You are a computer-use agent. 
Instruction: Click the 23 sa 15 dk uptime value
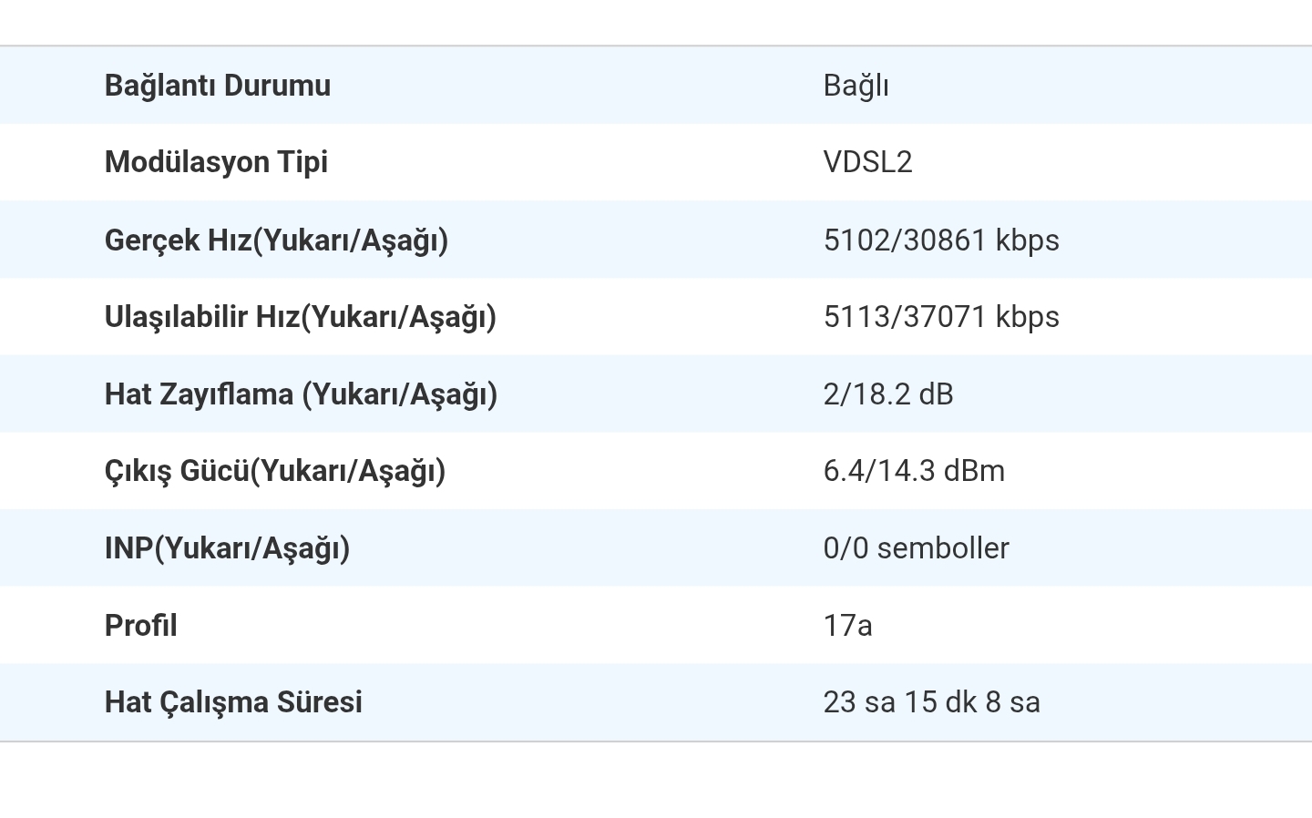[x=931, y=702]
